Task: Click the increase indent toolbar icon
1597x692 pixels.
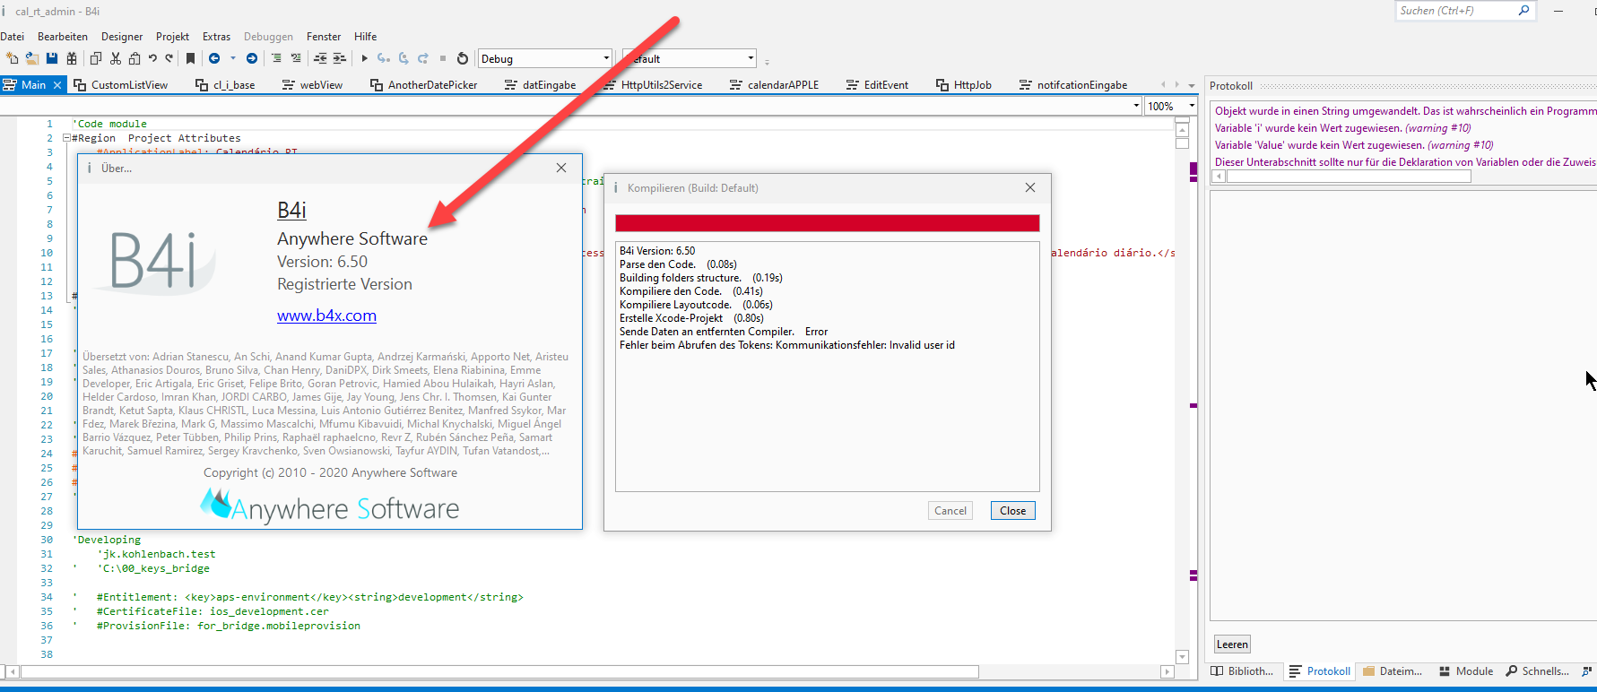Action: point(340,58)
